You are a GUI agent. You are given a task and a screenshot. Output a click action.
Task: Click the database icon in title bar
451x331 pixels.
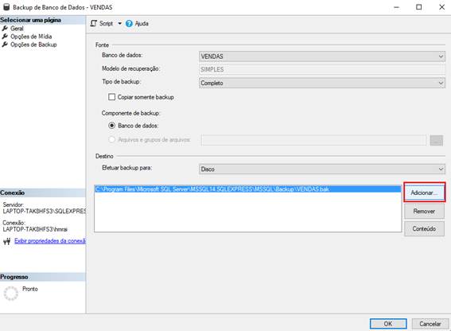[x=6, y=7]
